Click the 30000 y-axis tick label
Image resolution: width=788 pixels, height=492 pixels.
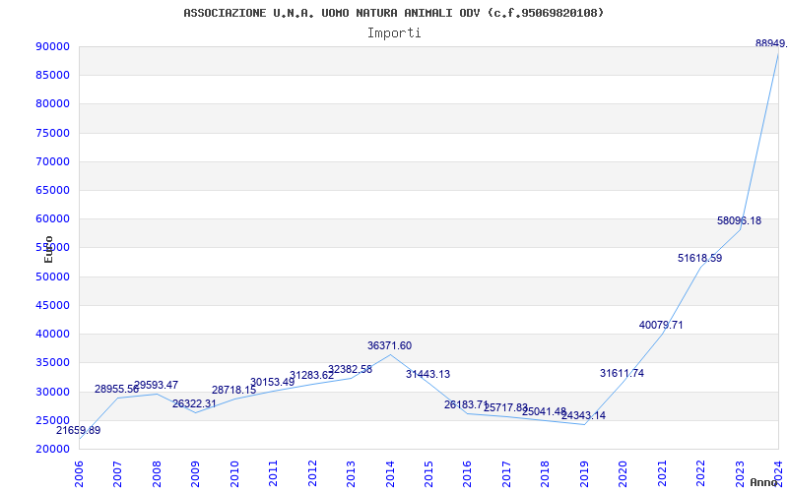pyautogui.click(x=52, y=392)
